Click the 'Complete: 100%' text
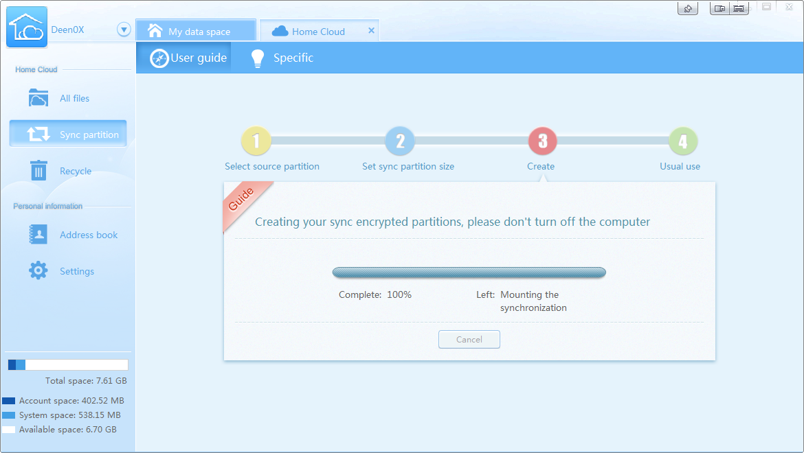The height and width of the screenshot is (453, 804). pos(375,295)
